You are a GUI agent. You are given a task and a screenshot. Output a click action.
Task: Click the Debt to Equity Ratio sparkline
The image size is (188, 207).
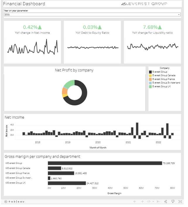[x=93, y=47]
